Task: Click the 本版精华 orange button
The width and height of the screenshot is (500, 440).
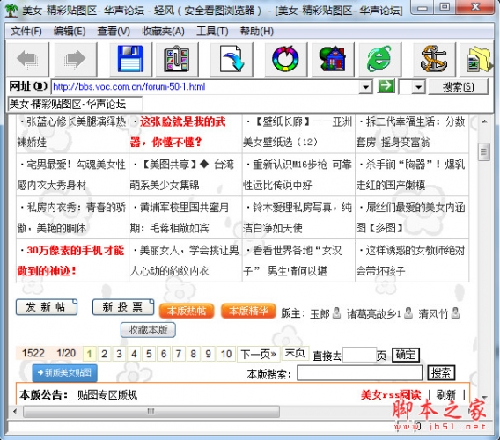Action: [x=248, y=311]
